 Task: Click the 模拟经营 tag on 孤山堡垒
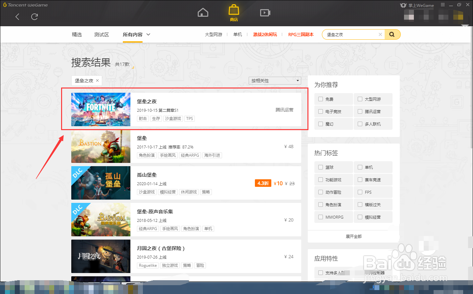click(168, 192)
